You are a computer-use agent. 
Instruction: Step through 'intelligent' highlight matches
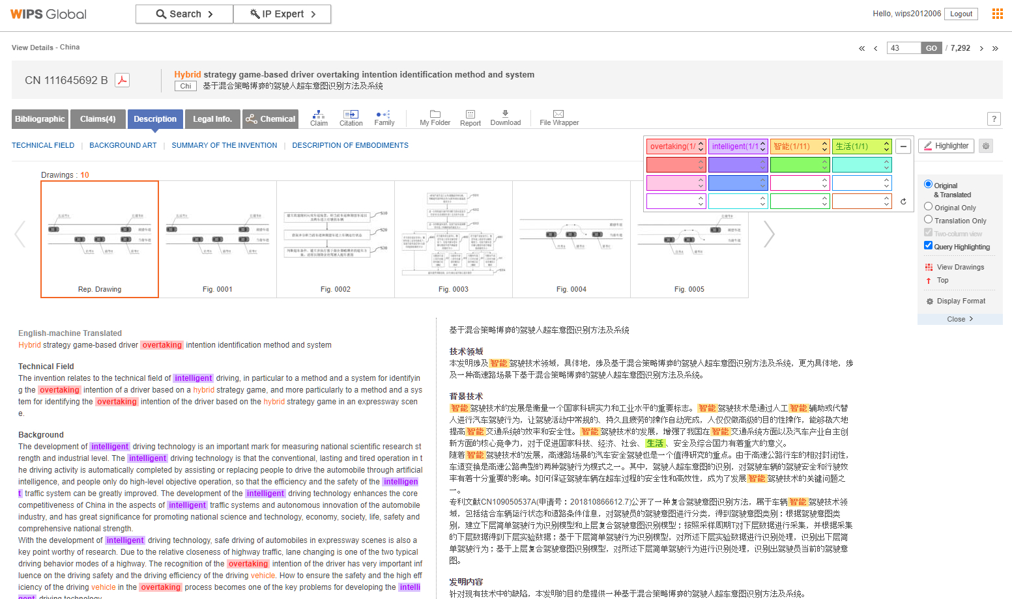(x=763, y=146)
